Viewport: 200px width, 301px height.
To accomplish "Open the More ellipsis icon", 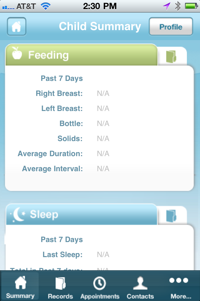I will (x=179, y=281).
